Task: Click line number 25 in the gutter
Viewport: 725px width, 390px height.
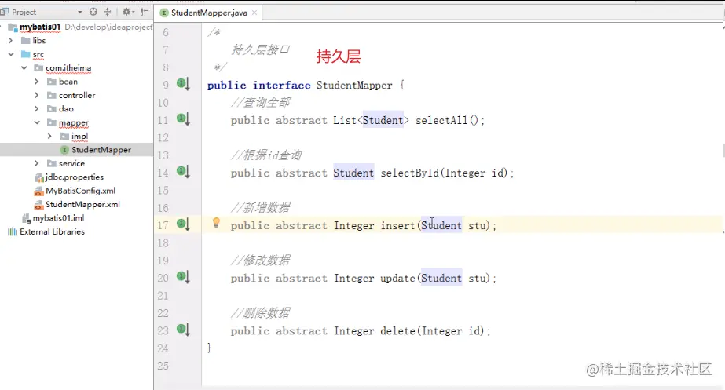Action: pyautogui.click(x=163, y=366)
